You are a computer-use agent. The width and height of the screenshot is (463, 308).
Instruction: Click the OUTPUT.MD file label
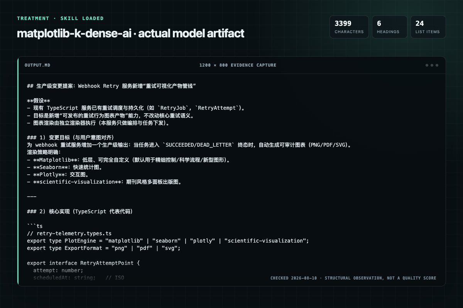pos(37,65)
